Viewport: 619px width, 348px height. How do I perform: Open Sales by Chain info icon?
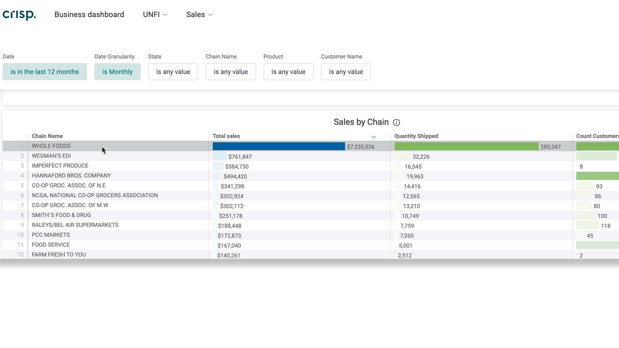396,122
